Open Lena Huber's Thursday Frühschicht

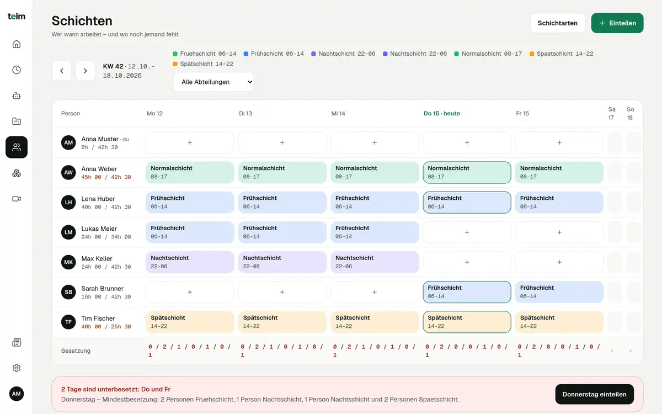pyautogui.click(x=467, y=203)
